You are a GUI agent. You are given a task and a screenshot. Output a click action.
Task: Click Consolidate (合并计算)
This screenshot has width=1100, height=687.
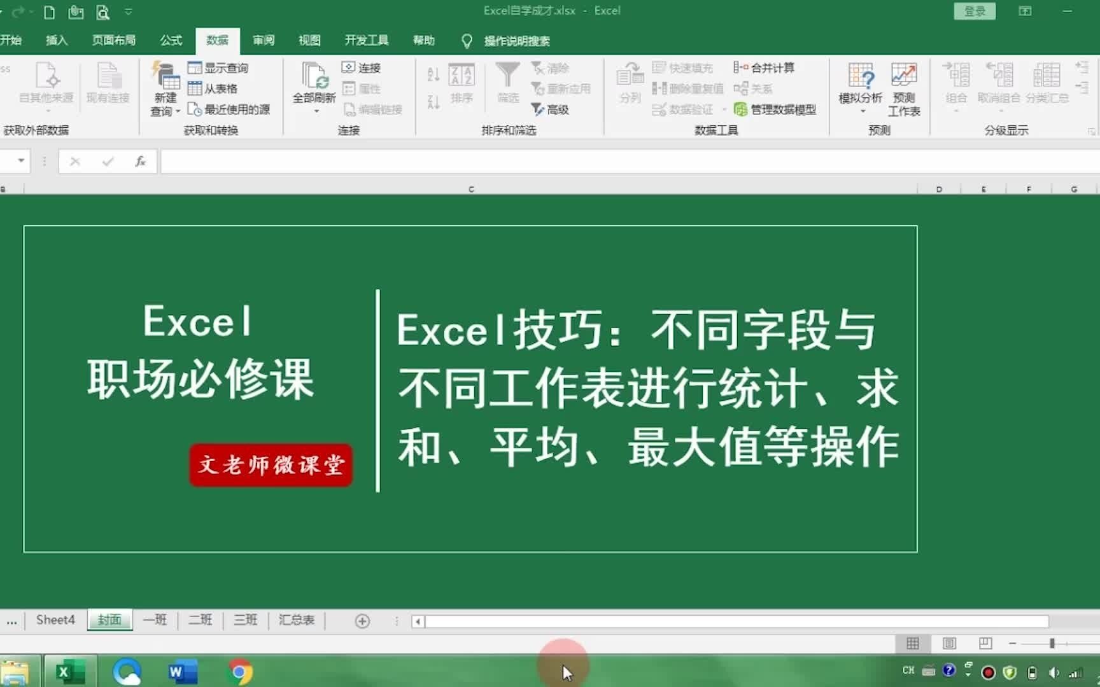point(764,67)
